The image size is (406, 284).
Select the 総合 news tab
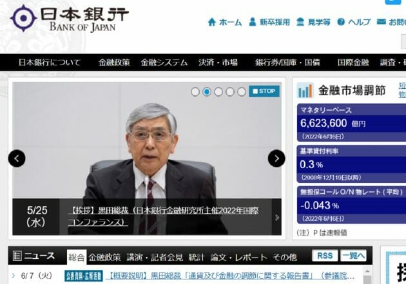pyautogui.click(x=77, y=257)
